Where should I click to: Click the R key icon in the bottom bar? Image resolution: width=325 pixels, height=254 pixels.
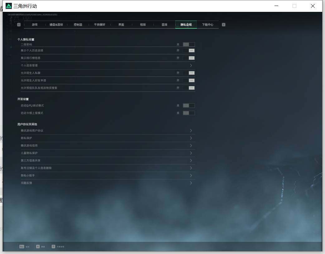tap(38, 247)
